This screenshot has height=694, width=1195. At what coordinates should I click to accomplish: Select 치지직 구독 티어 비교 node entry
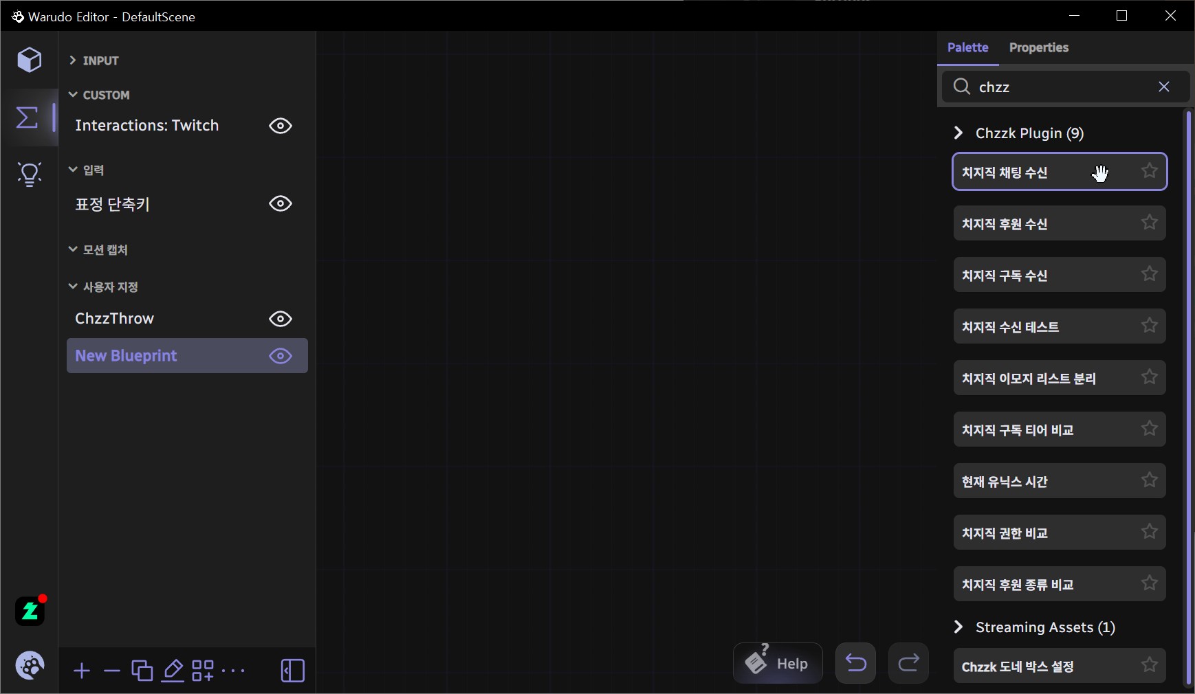point(1060,429)
